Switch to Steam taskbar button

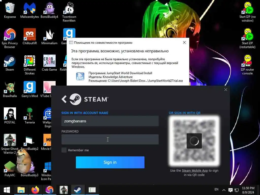pyautogui.click(x=78, y=190)
